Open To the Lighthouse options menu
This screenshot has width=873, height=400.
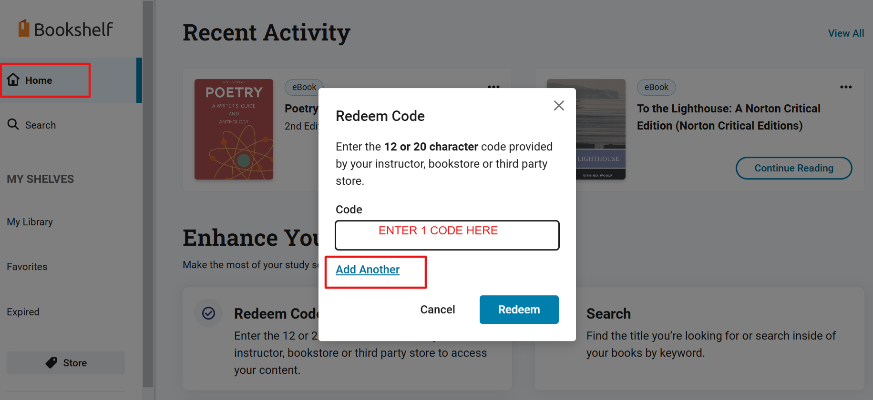(846, 87)
